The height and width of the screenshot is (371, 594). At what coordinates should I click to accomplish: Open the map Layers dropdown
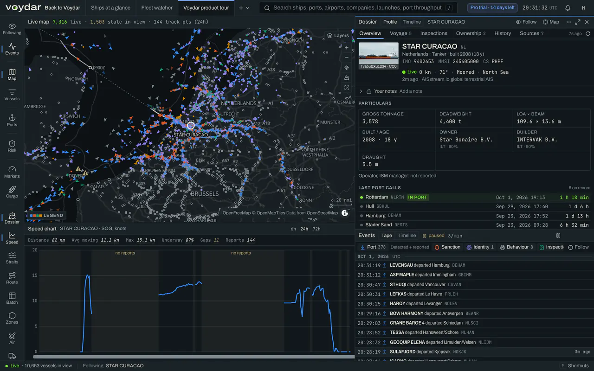pyautogui.click(x=338, y=35)
